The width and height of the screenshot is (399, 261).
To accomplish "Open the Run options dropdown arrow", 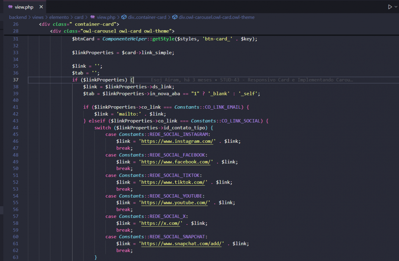I will point(396,7).
